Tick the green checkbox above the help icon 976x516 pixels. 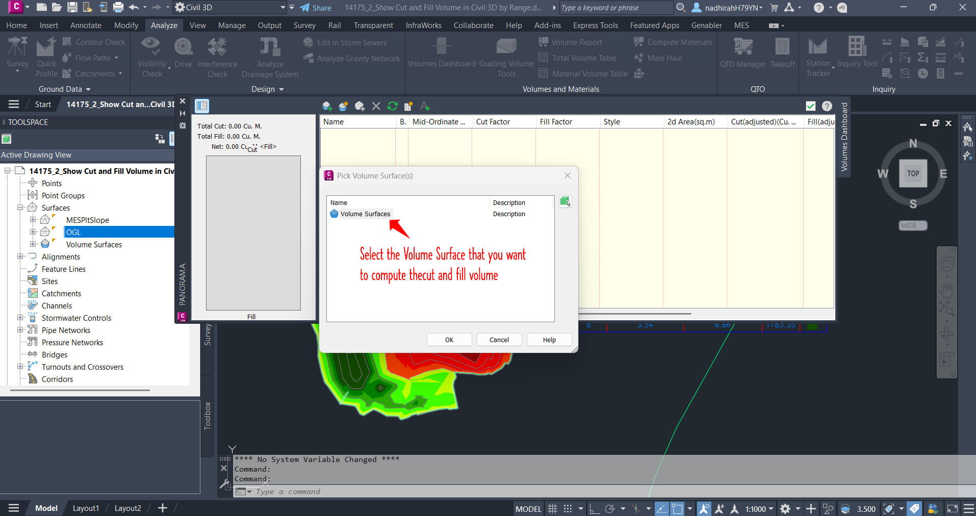(810, 106)
